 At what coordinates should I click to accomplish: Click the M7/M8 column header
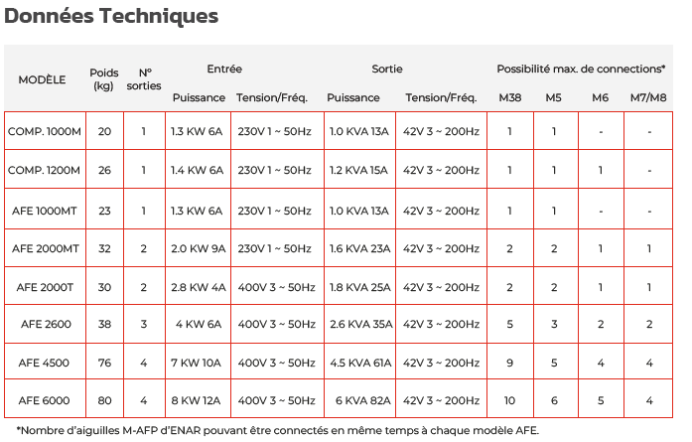648,97
